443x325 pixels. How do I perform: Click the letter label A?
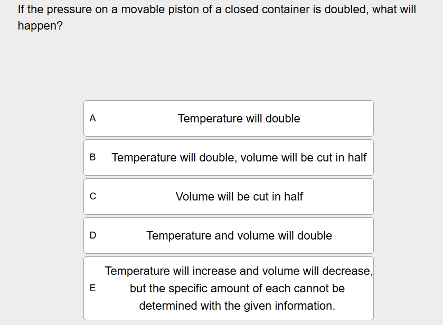(x=92, y=118)
